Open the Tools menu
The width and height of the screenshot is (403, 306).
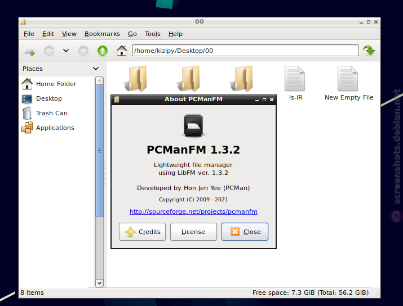(152, 34)
